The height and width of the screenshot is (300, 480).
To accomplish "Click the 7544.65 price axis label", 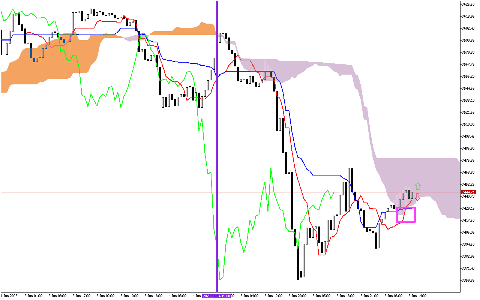I will click(469, 88).
